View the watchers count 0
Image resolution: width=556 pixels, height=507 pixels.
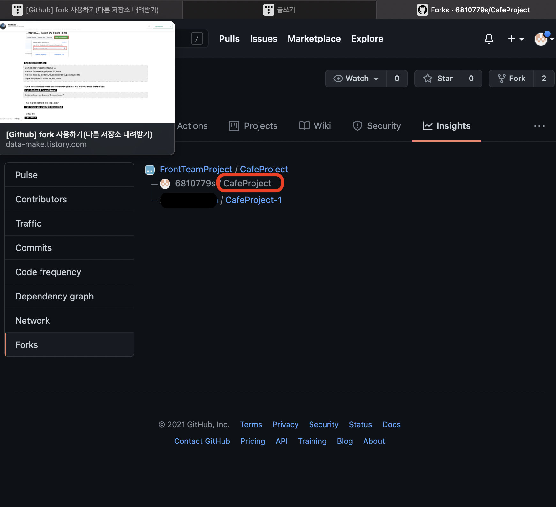point(397,79)
